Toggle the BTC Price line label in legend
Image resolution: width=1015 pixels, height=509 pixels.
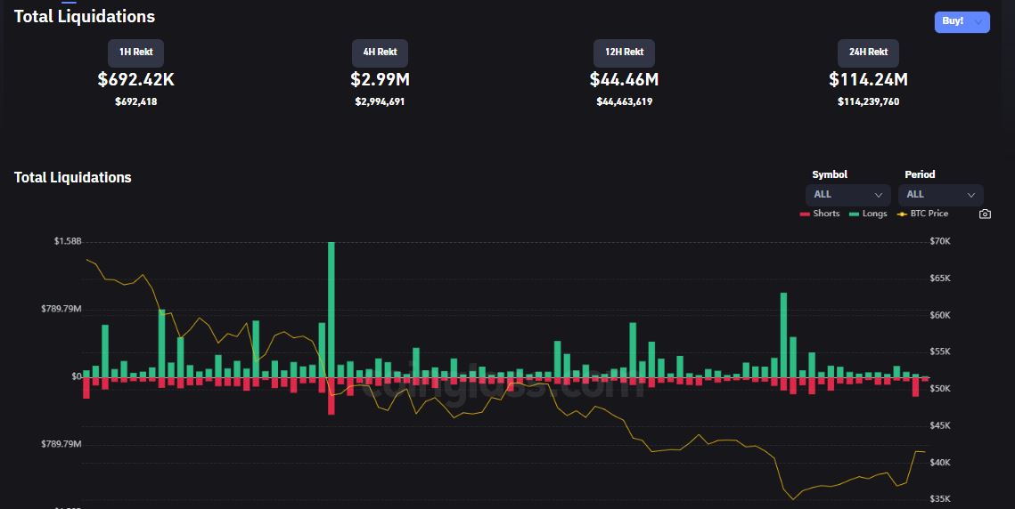tap(929, 214)
